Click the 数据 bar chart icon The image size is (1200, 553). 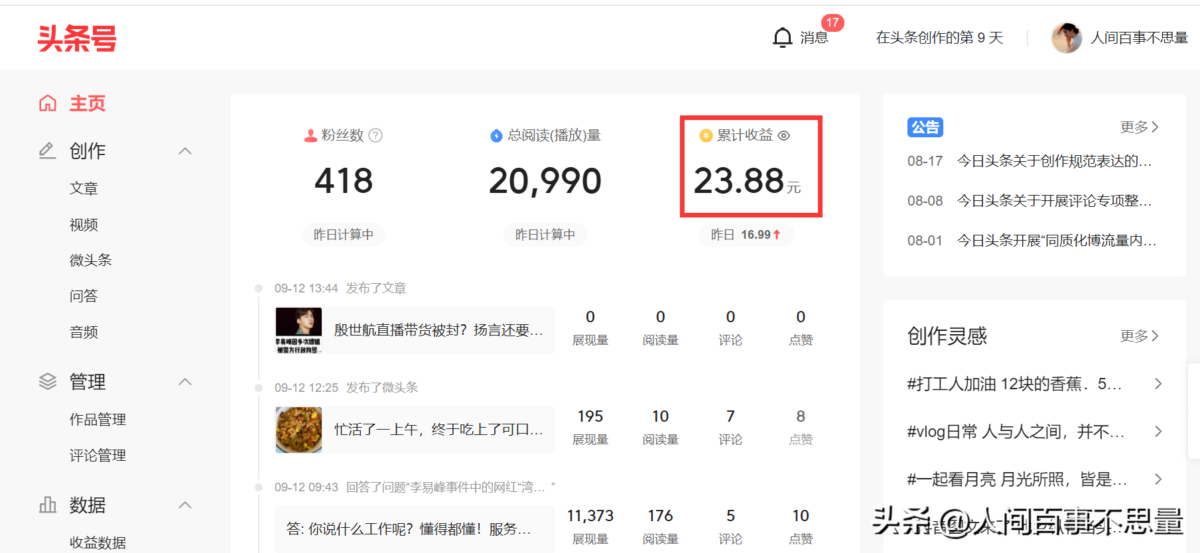48,505
